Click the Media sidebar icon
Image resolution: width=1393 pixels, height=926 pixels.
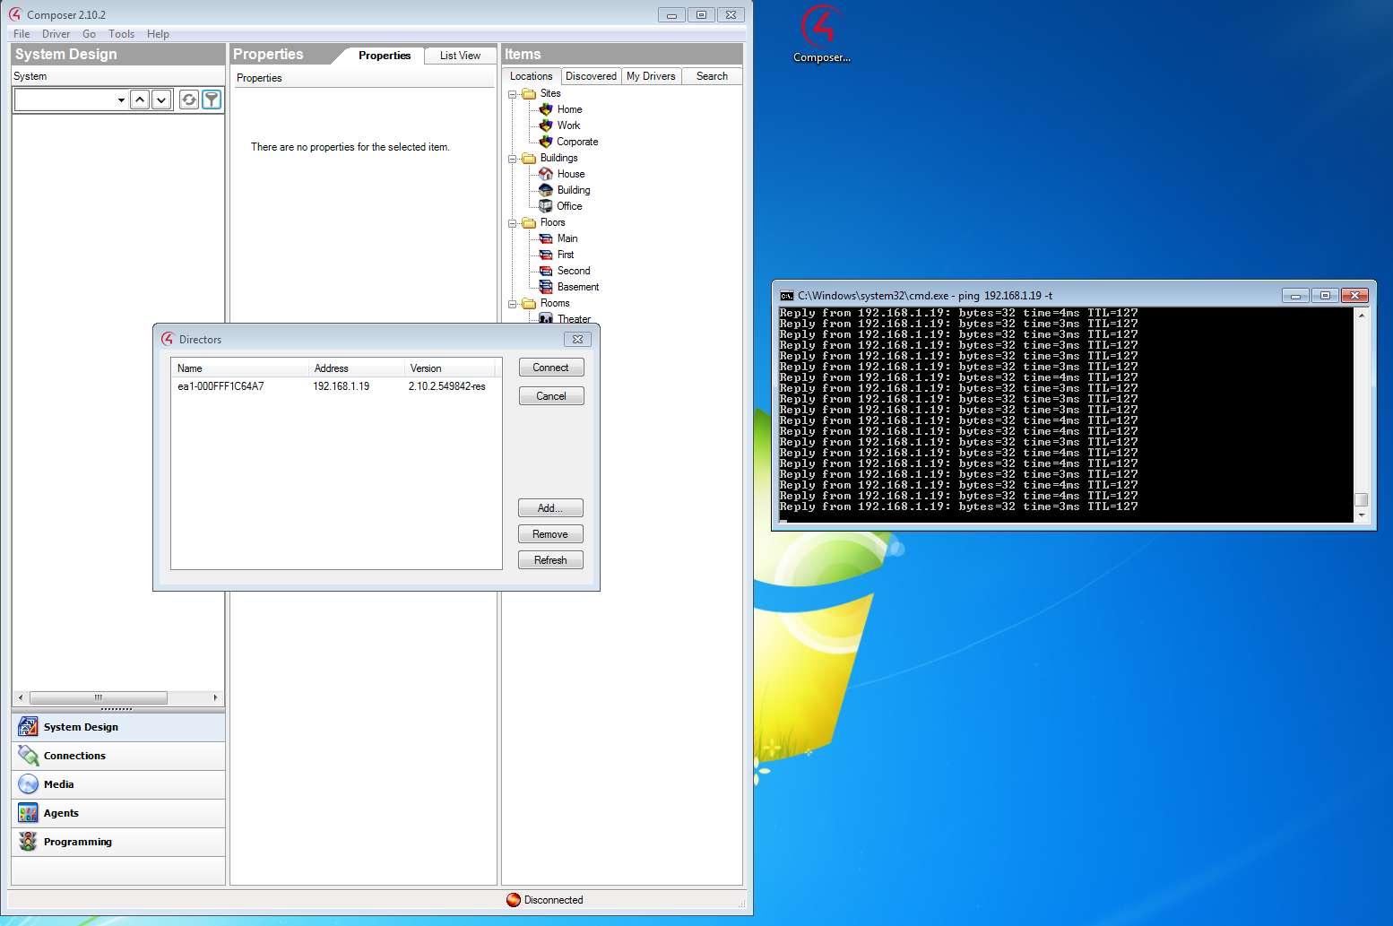point(28,784)
